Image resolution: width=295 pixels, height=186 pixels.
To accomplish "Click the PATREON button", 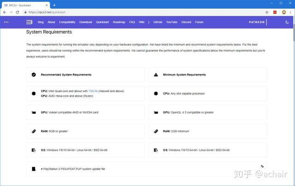I will click(257, 22).
